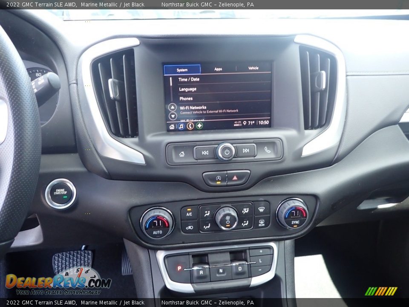Select the System tab
409x307 pixels.
pos(182,70)
